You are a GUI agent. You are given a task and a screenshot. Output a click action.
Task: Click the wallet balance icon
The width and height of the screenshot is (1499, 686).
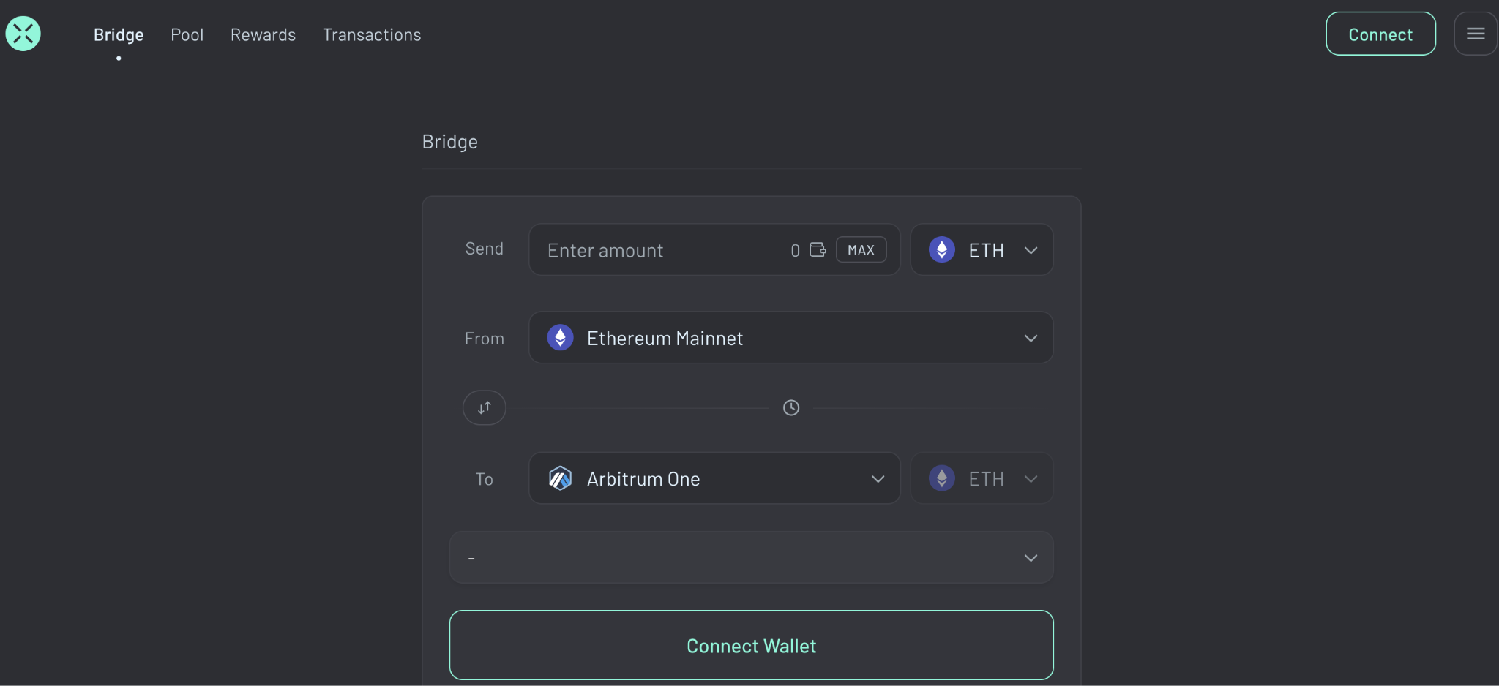pos(818,250)
